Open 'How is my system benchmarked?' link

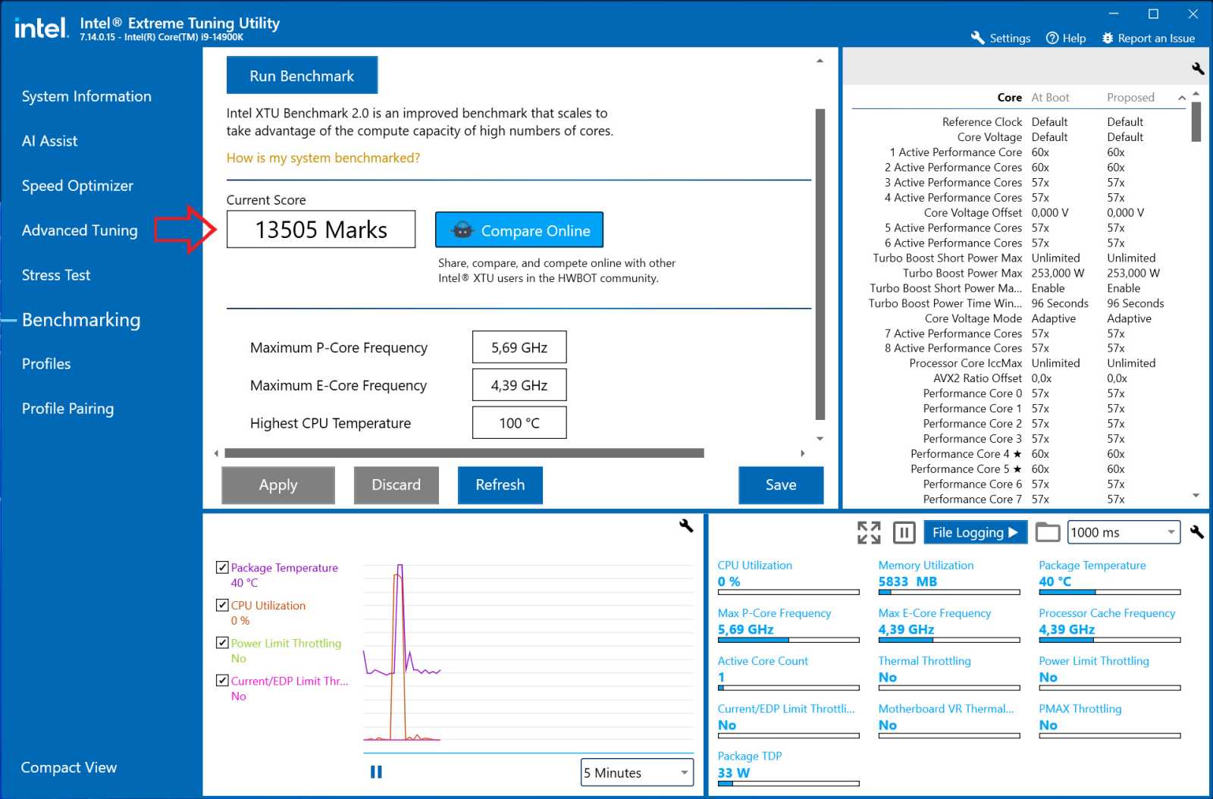coord(323,158)
